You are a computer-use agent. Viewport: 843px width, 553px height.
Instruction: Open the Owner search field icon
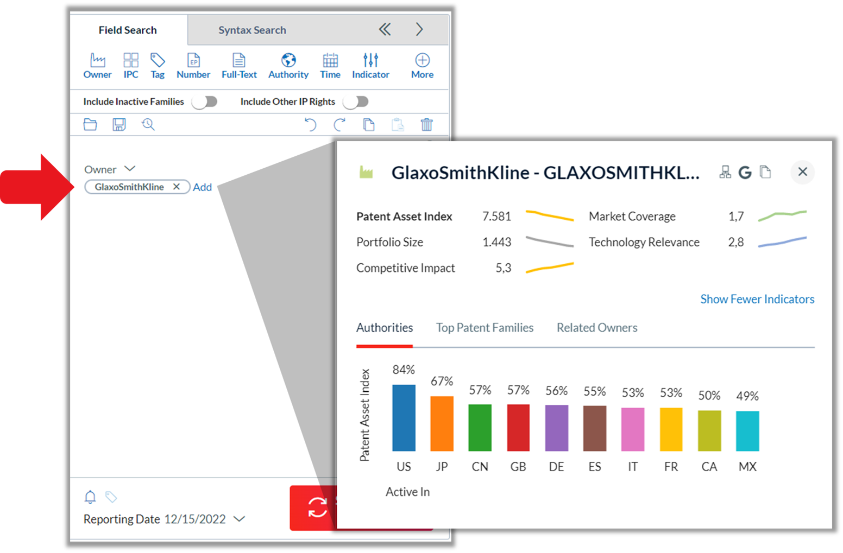coord(97,66)
